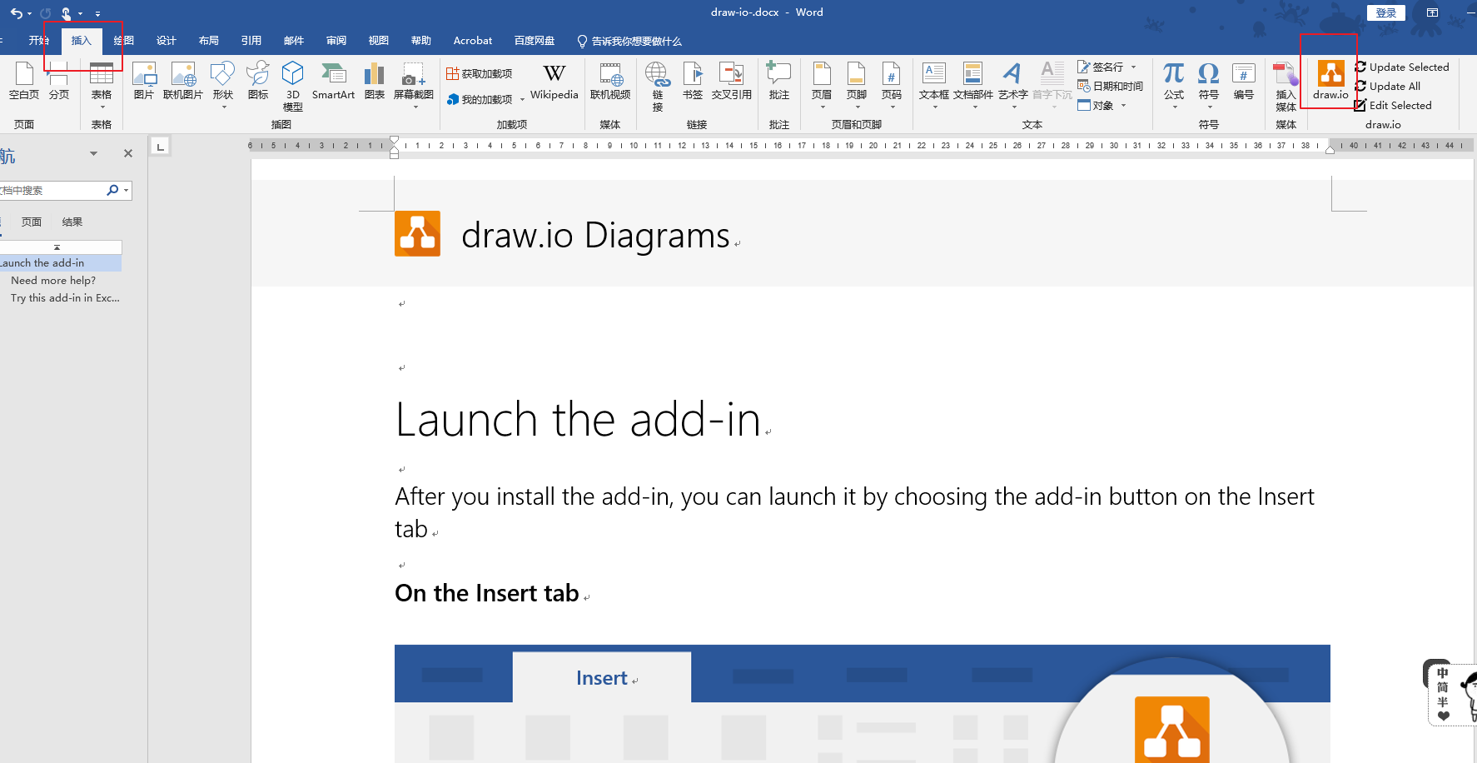Open the Wikipedia add-in

pyautogui.click(x=554, y=81)
